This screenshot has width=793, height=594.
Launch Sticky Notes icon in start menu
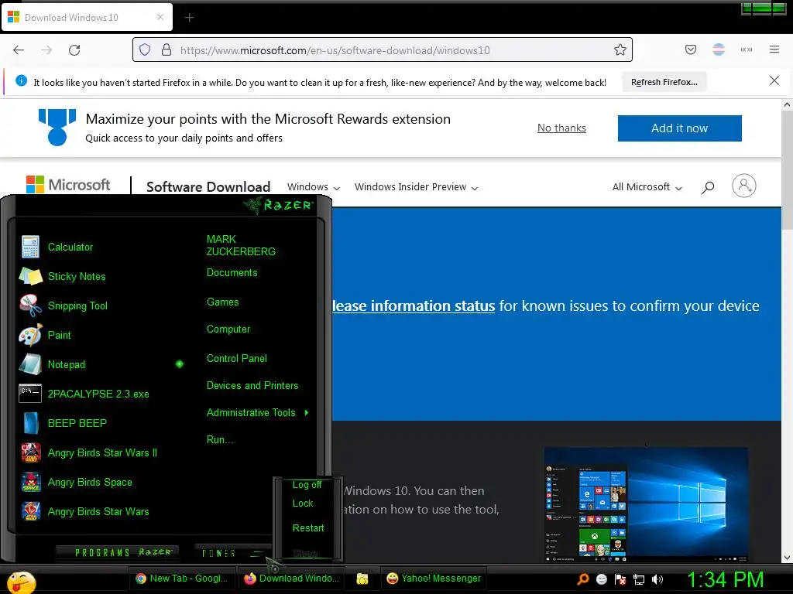coord(30,276)
